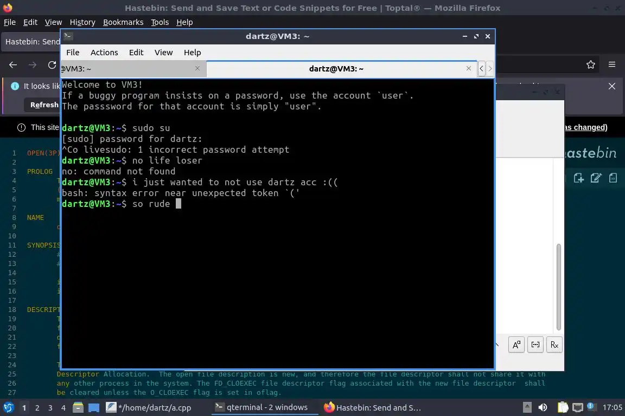Open the terminal Help menu
Screen dimensions: 625x416
192,53
